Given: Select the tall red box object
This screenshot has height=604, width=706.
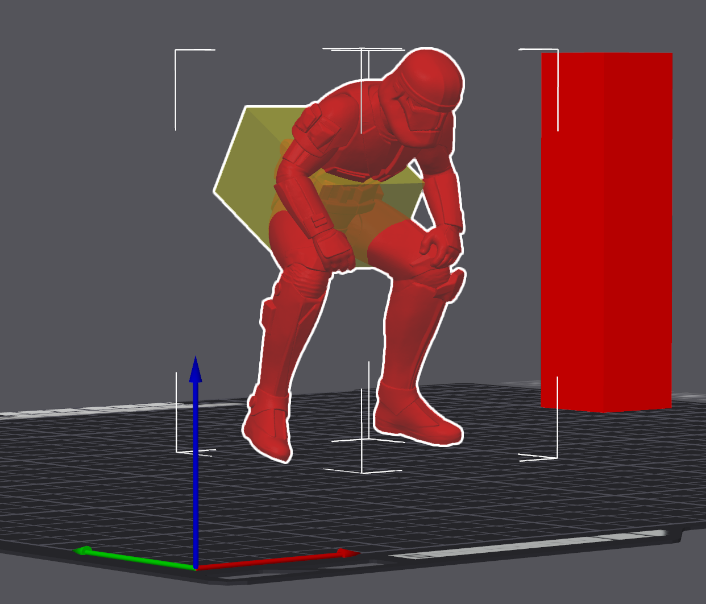Looking at the screenshot, I should [607, 232].
